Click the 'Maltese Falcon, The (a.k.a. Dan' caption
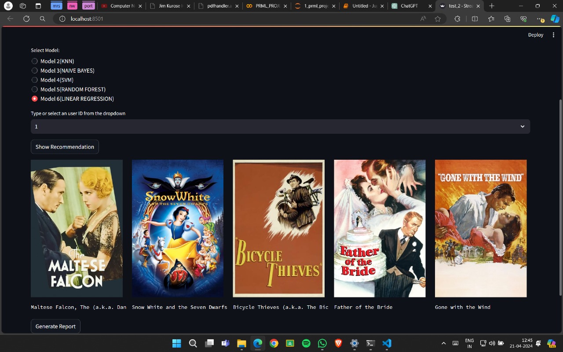The image size is (563, 352). (x=79, y=307)
